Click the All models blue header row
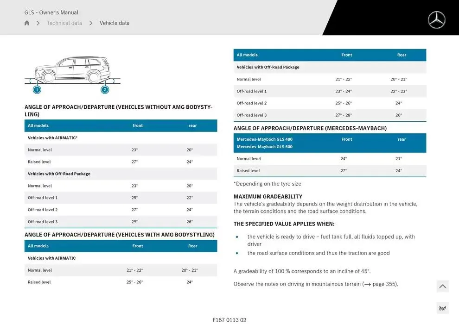Image resolution: width=459 pixels, height=324 pixels. [121, 125]
